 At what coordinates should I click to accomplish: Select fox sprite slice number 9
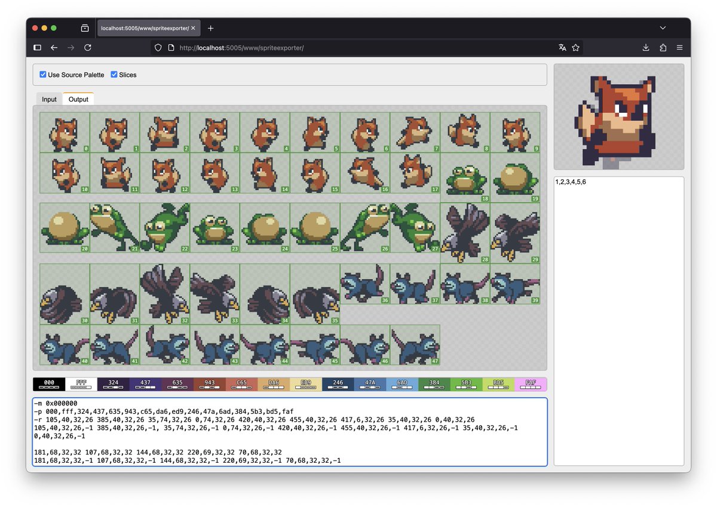[515, 133]
